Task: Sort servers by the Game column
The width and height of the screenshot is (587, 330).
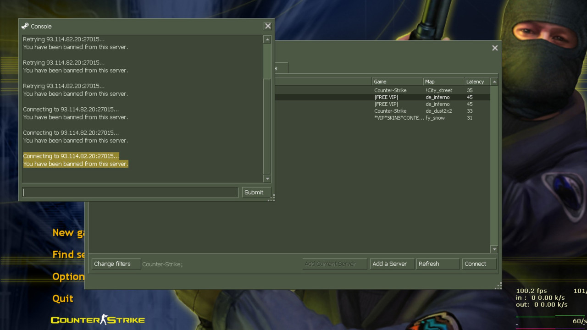Action: (x=398, y=82)
